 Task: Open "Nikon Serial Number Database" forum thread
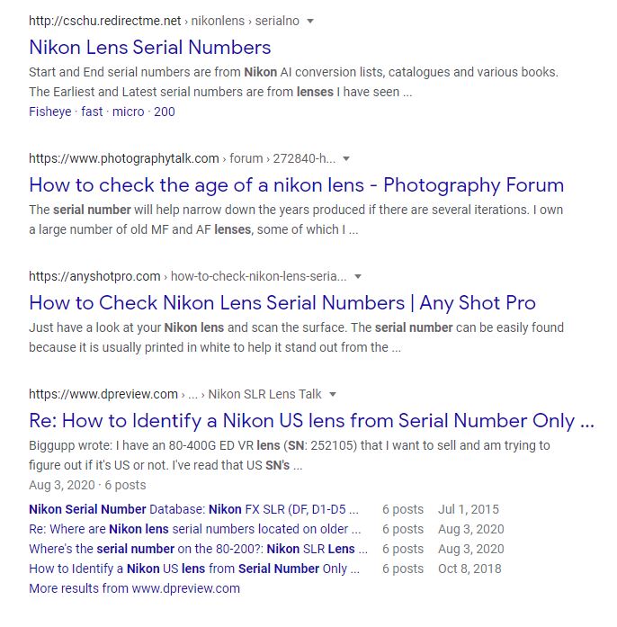coord(193,510)
